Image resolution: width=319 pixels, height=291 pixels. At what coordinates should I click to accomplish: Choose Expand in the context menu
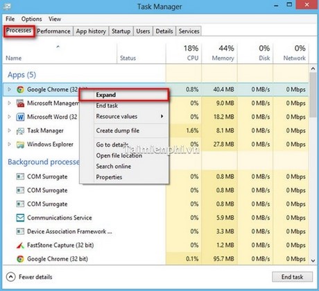[124, 95]
